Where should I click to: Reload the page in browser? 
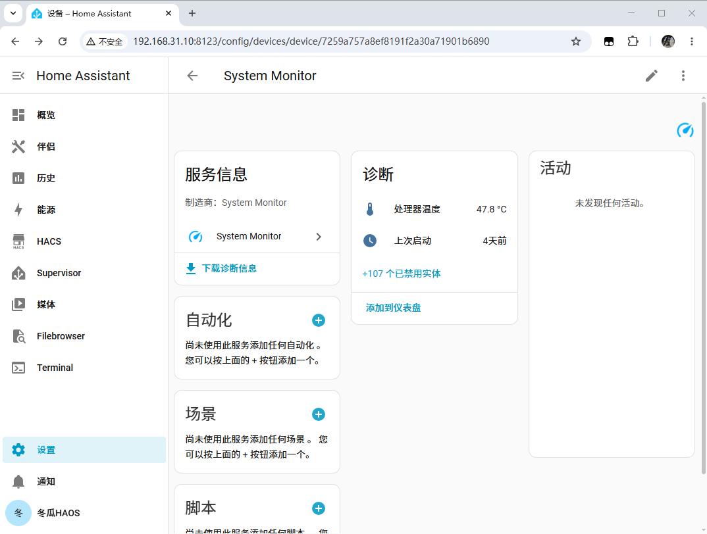(63, 41)
